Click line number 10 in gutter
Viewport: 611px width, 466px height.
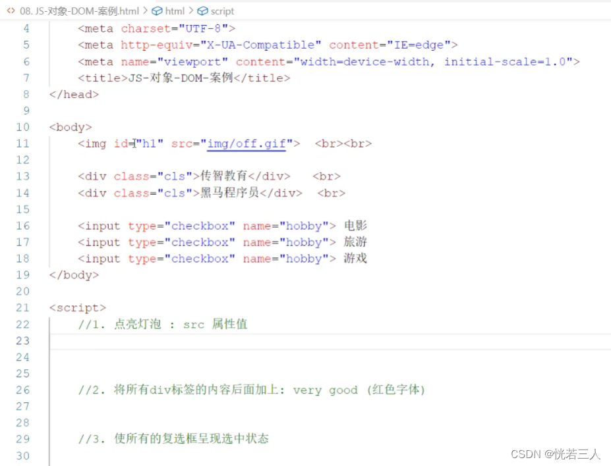click(x=22, y=127)
